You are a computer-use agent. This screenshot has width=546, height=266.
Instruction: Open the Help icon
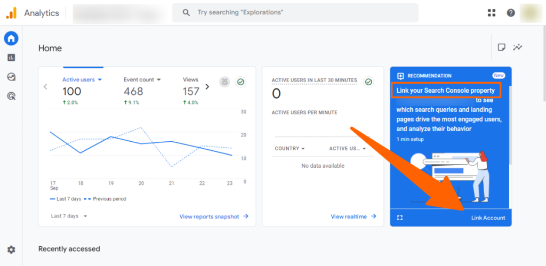(511, 13)
